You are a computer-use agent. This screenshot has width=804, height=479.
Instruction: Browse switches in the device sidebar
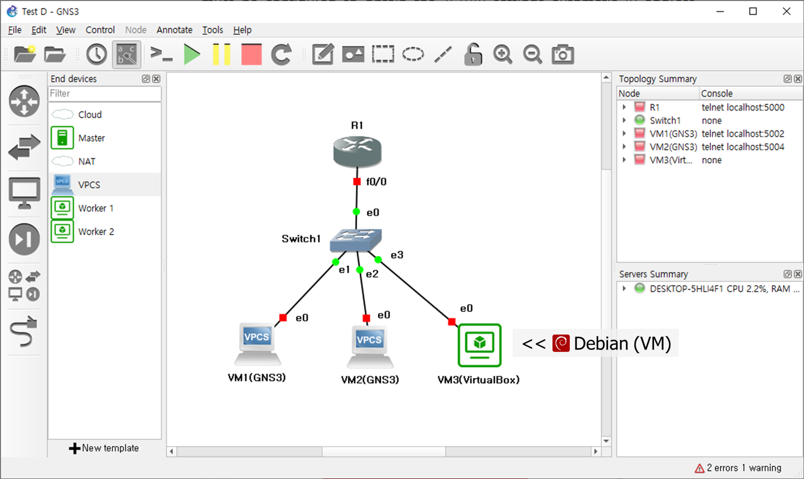tap(24, 147)
